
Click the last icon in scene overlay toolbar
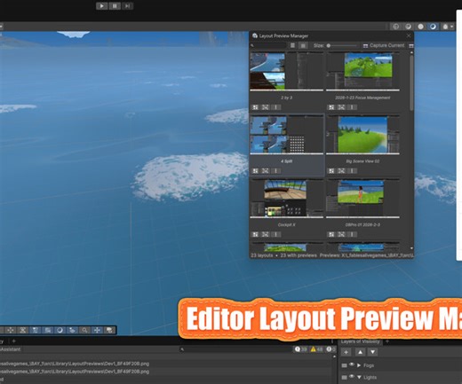(x=109, y=330)
